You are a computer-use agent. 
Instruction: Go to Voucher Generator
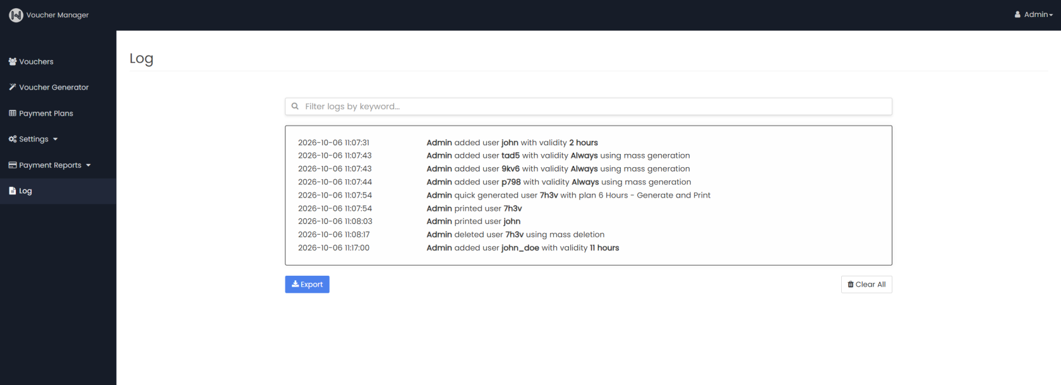click(x=58, y=87)
